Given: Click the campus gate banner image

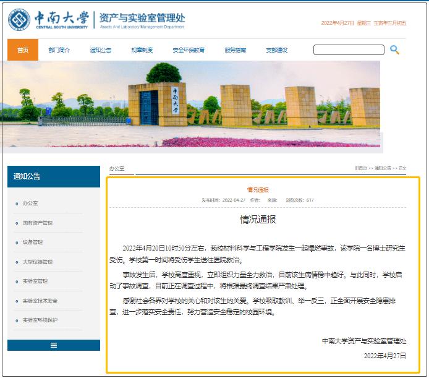Looking at the screenshot, I should coord(192,106).
